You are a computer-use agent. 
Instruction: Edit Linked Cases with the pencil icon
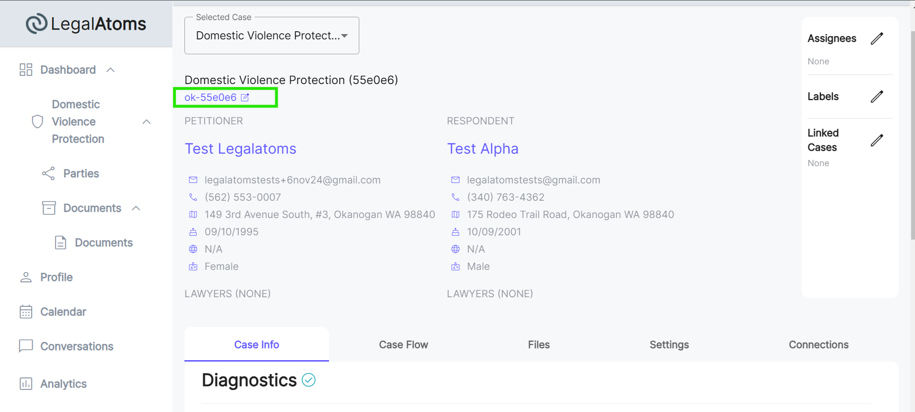(x=877, y=140)
